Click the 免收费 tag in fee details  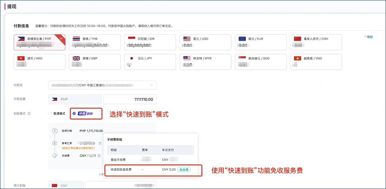[184, 170]
